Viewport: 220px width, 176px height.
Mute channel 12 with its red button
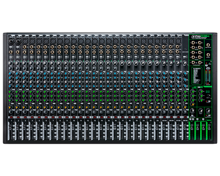88,117
